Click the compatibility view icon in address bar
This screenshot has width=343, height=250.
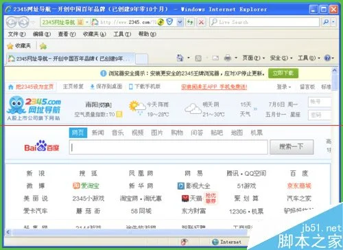pyautogui.click(x=161, y=22)
